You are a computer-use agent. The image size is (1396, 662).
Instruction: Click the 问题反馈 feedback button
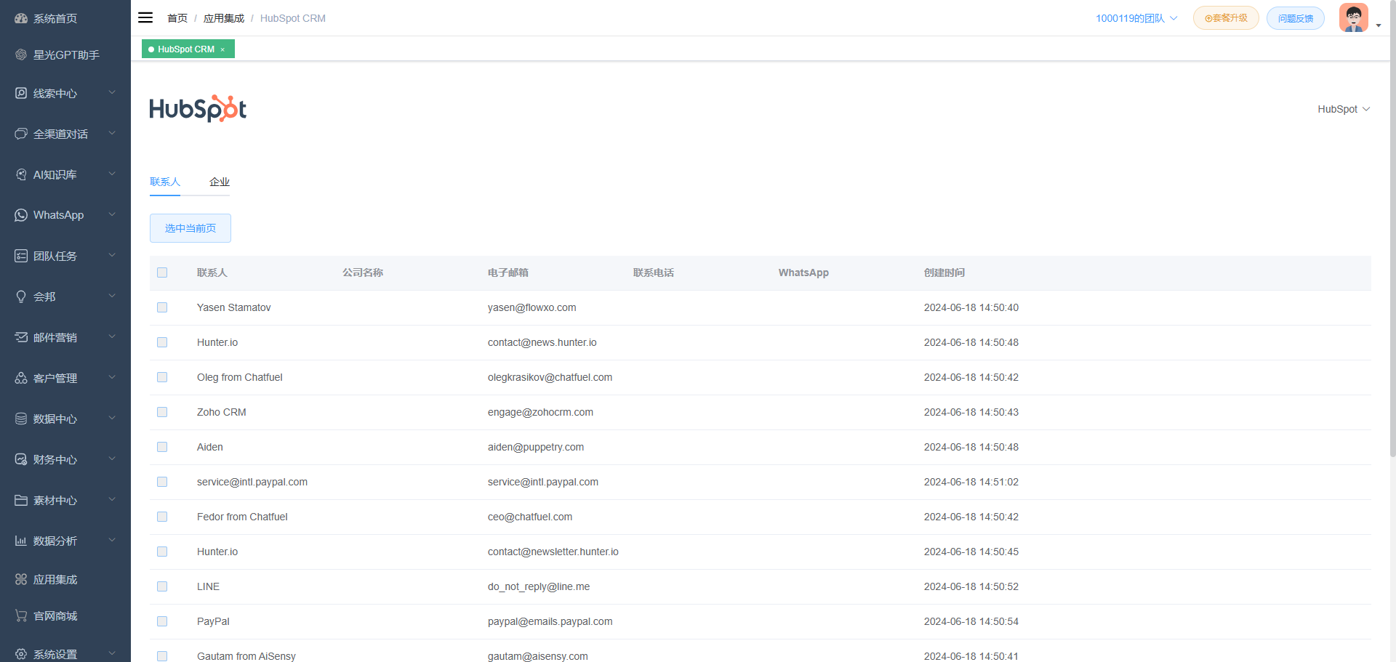tap(1296, 18)
